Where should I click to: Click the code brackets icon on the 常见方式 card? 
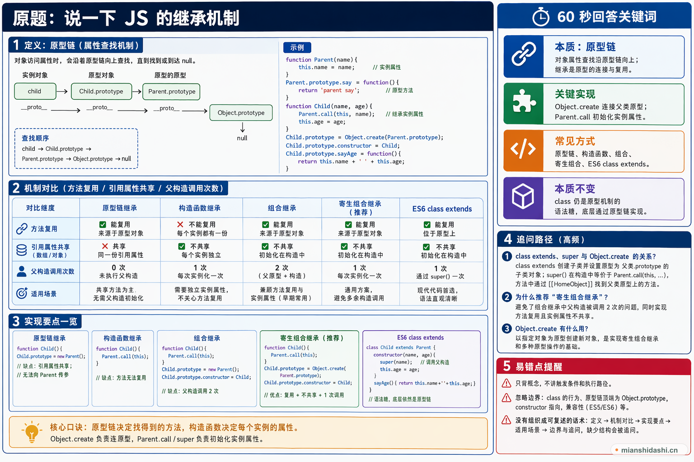coord(523,148)
